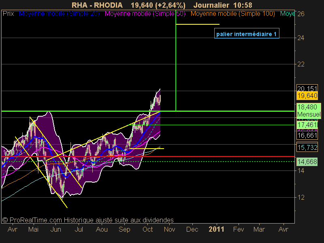
Task: Click the "Moyenne mobile (Simple 20)" legend label
Action: pyautogui.click(x=59, y=14)
